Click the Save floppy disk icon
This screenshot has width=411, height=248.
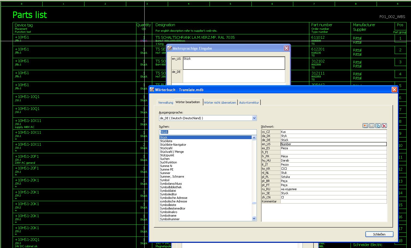tap(372, 126)
